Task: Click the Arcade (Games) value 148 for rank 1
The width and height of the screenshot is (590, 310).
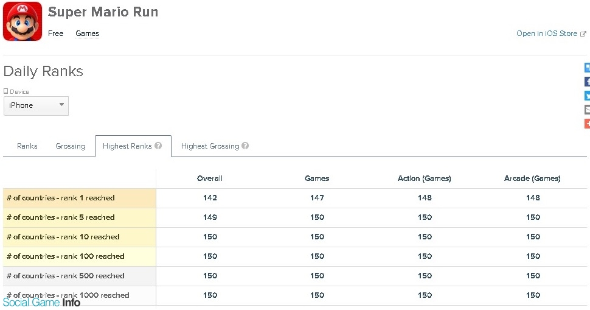Action: coord(533,198)
